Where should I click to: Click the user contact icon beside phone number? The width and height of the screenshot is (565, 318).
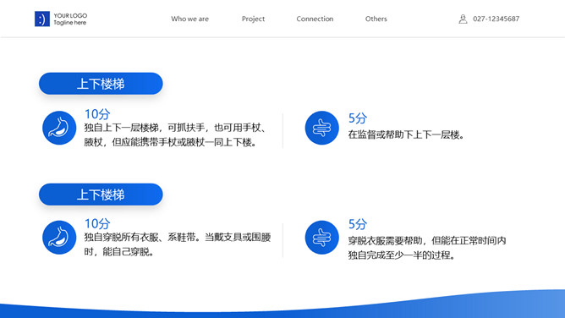coord(463,19)
